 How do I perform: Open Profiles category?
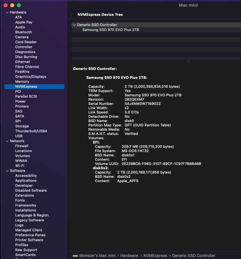point(22,245)
